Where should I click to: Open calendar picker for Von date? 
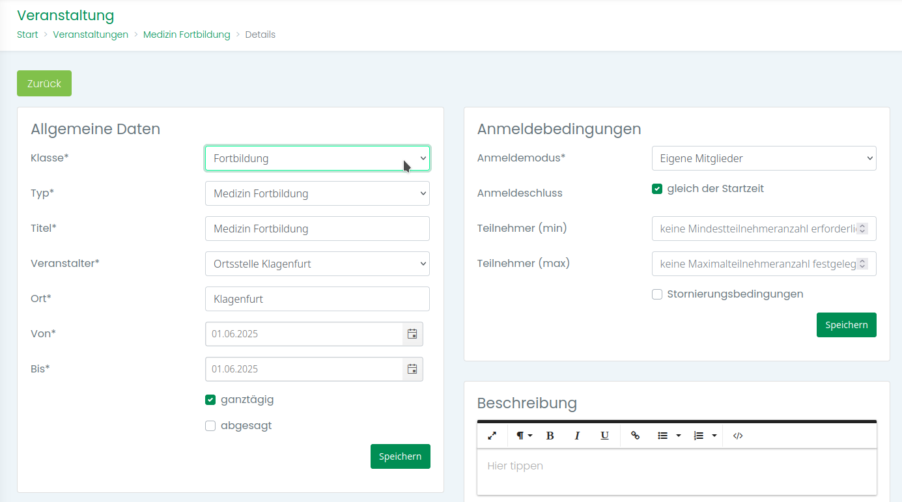412,334
